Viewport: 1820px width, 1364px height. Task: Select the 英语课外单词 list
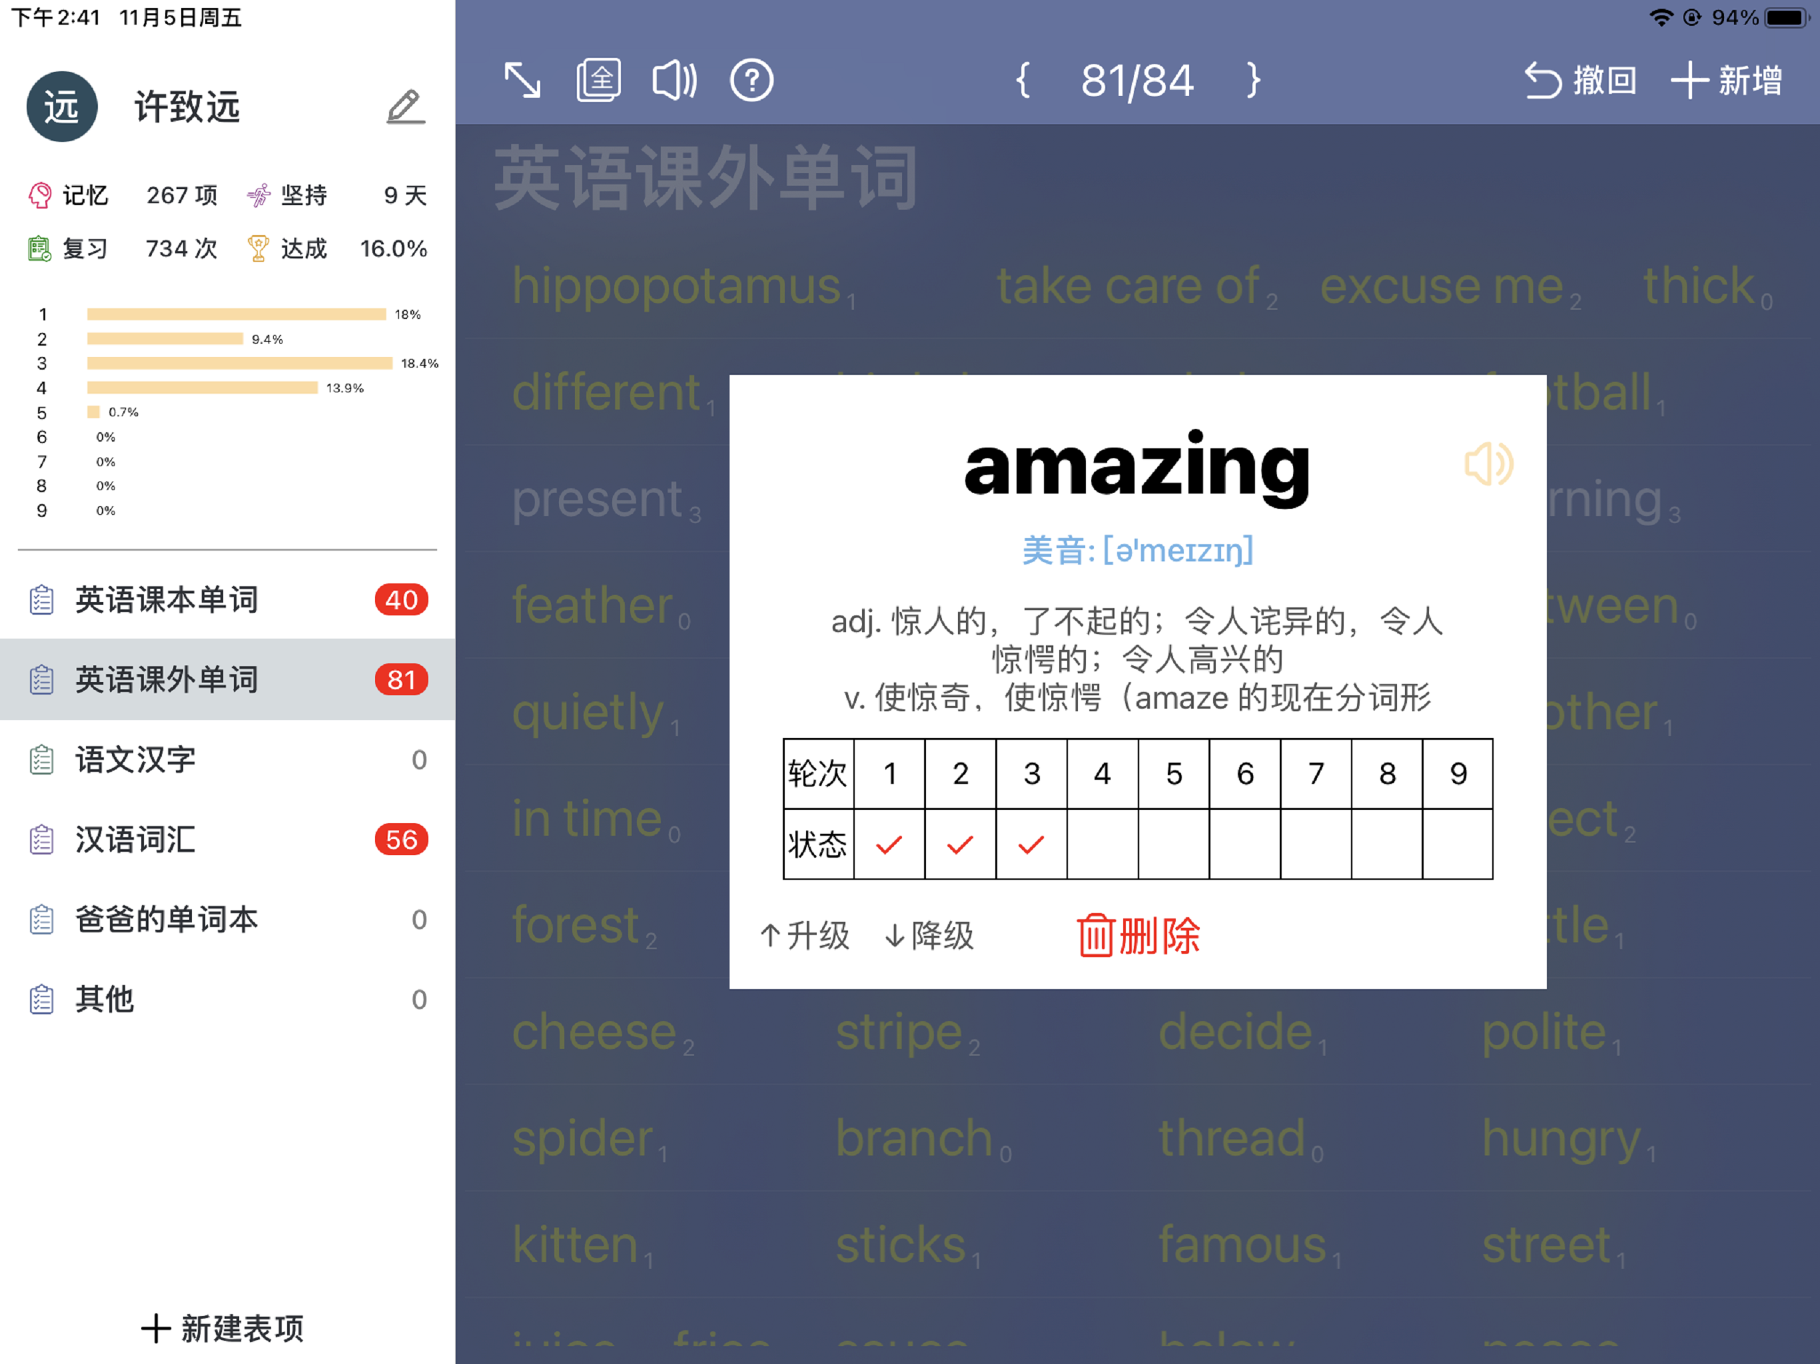click(x=228, y=679)
